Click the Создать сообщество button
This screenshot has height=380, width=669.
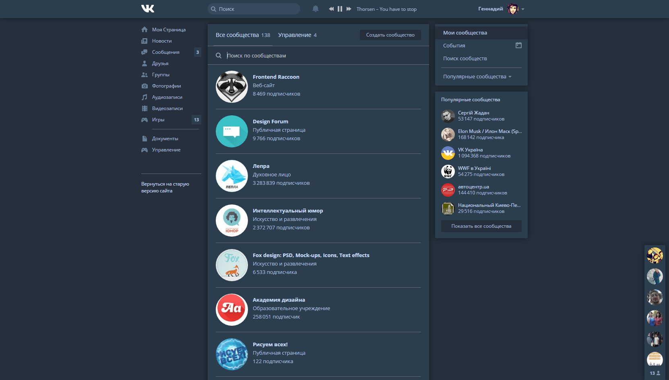(x=390, y=35)
